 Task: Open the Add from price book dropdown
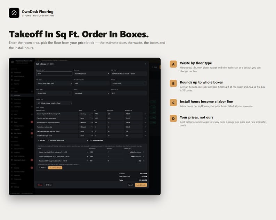pyautogui.click(x=68, y=141)
